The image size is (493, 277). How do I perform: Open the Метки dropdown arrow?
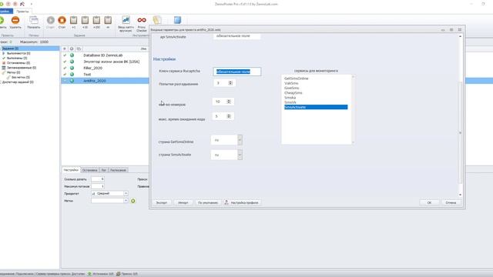(126, 201)
